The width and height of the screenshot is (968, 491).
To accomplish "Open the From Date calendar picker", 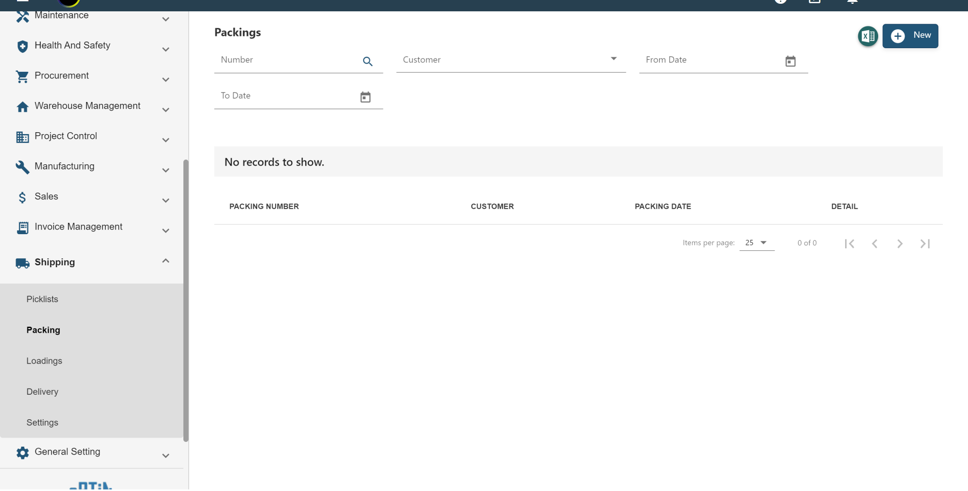I will tap(790, 61).
